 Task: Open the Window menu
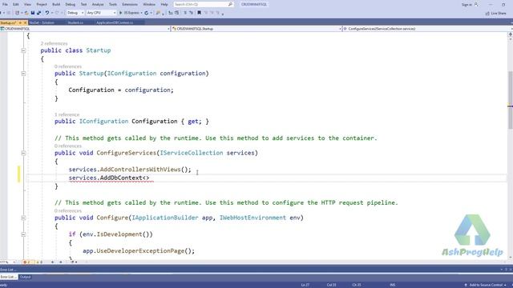[149, 5]
